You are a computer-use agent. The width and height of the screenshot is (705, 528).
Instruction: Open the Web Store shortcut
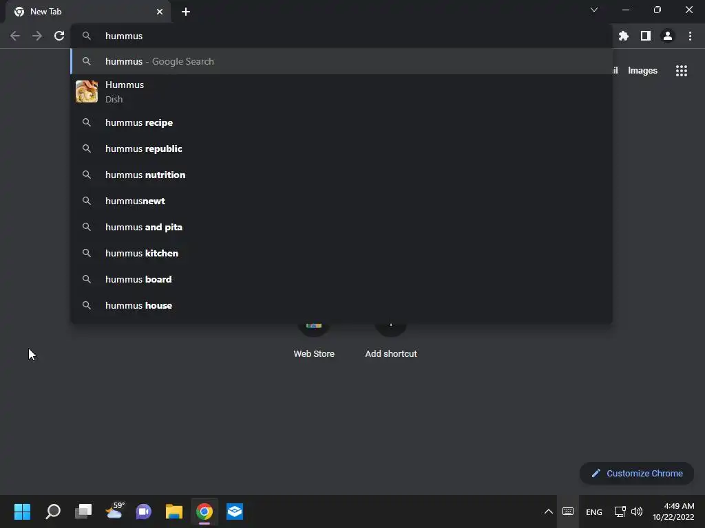pyautogui.click(x=314, y=341)
